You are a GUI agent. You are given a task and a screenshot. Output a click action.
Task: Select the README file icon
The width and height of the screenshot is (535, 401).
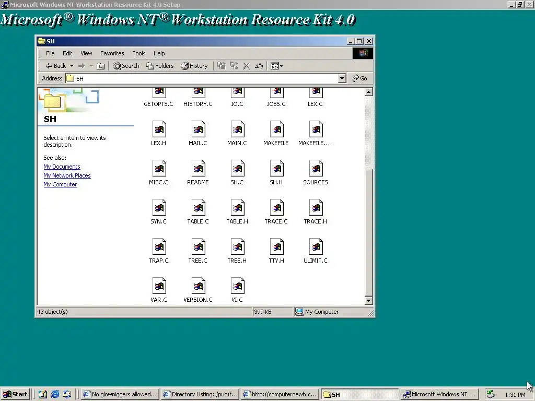tap(198, 173)
